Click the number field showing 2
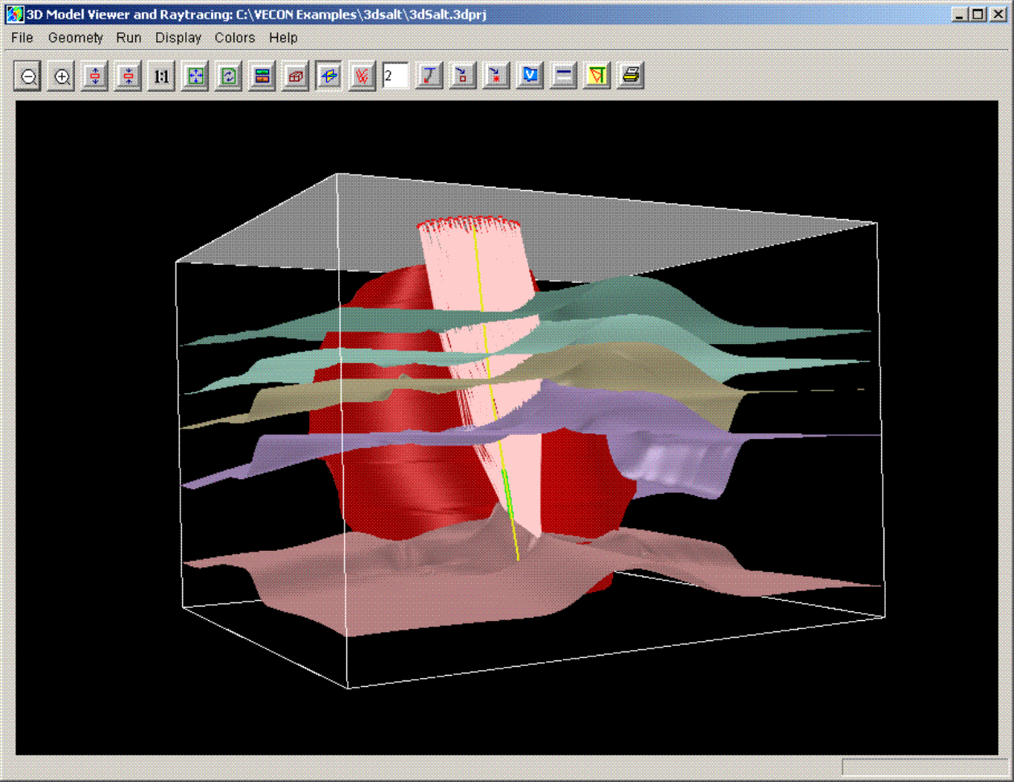The width and height of the screenshot is (1014, 782). 395,77
